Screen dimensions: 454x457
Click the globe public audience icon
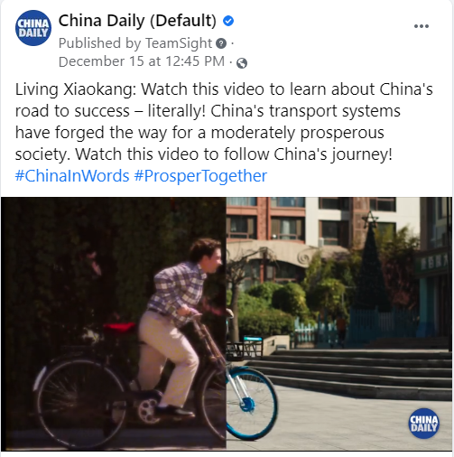[x=242, y=63]
